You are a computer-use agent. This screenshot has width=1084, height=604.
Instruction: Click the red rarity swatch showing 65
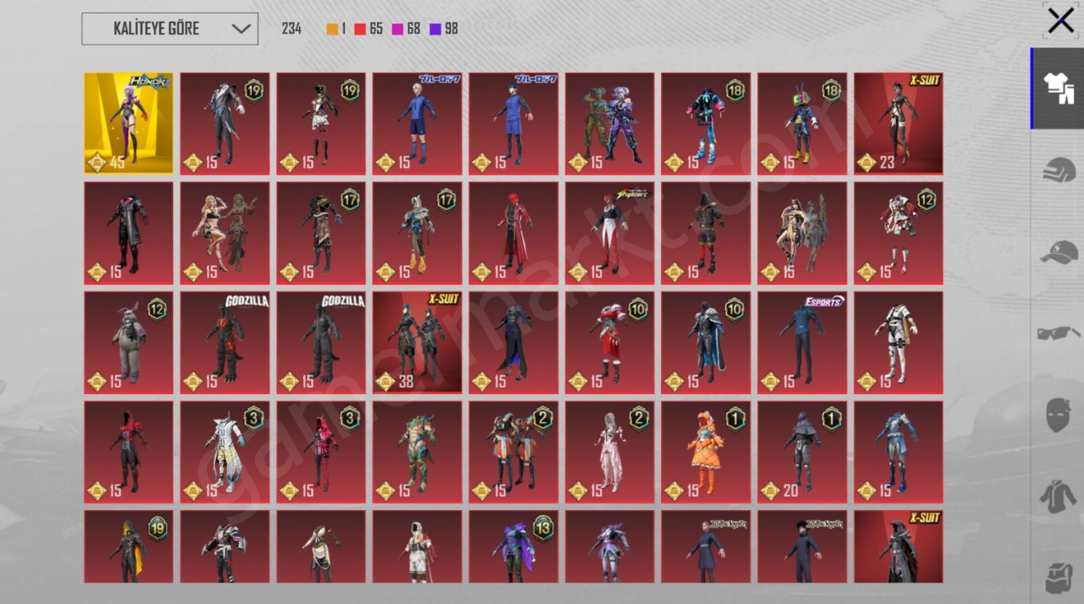(360, 29)
